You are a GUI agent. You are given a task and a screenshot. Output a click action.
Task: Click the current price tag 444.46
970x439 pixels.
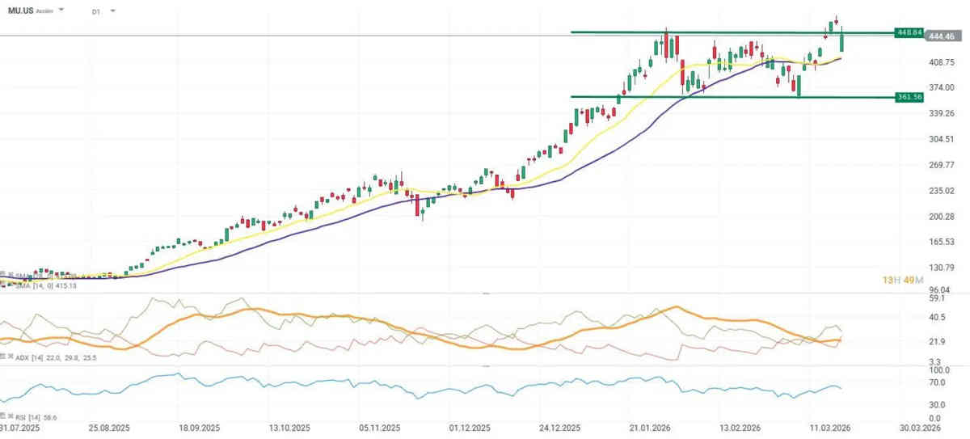943,36
